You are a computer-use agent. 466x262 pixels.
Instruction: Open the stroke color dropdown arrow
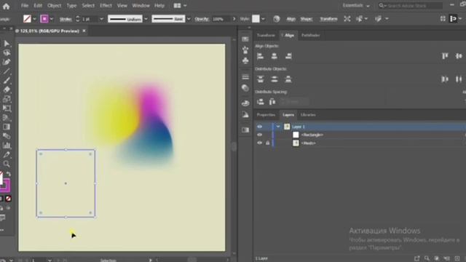(x=52, y=19)
